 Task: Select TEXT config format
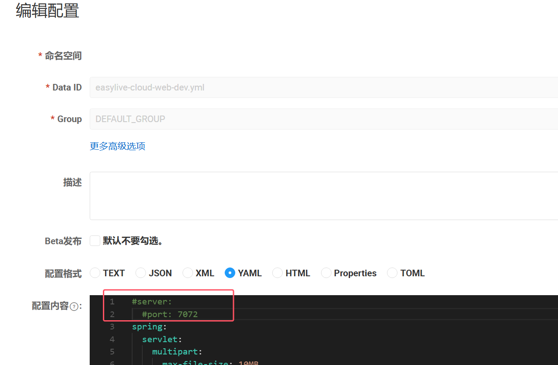point(95,273)
